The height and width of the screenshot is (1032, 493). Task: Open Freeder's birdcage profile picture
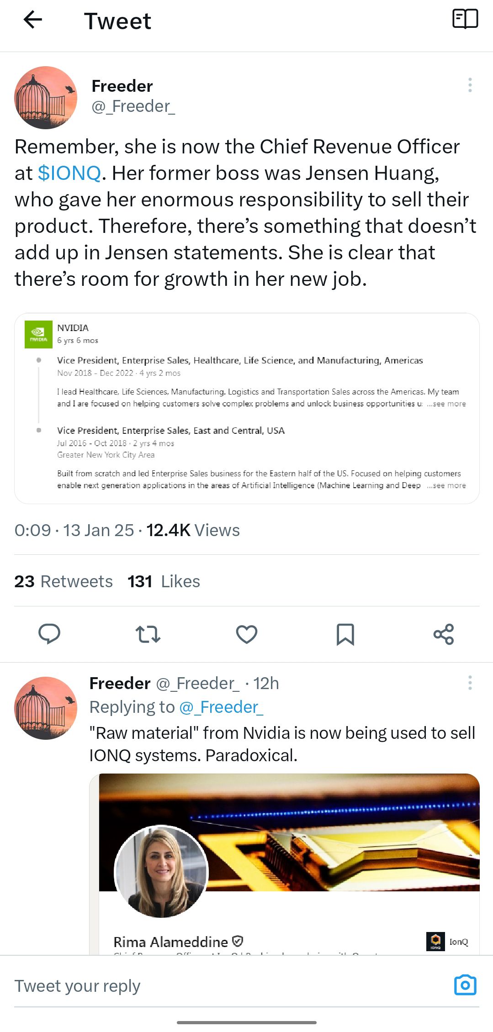pos(46,98)
